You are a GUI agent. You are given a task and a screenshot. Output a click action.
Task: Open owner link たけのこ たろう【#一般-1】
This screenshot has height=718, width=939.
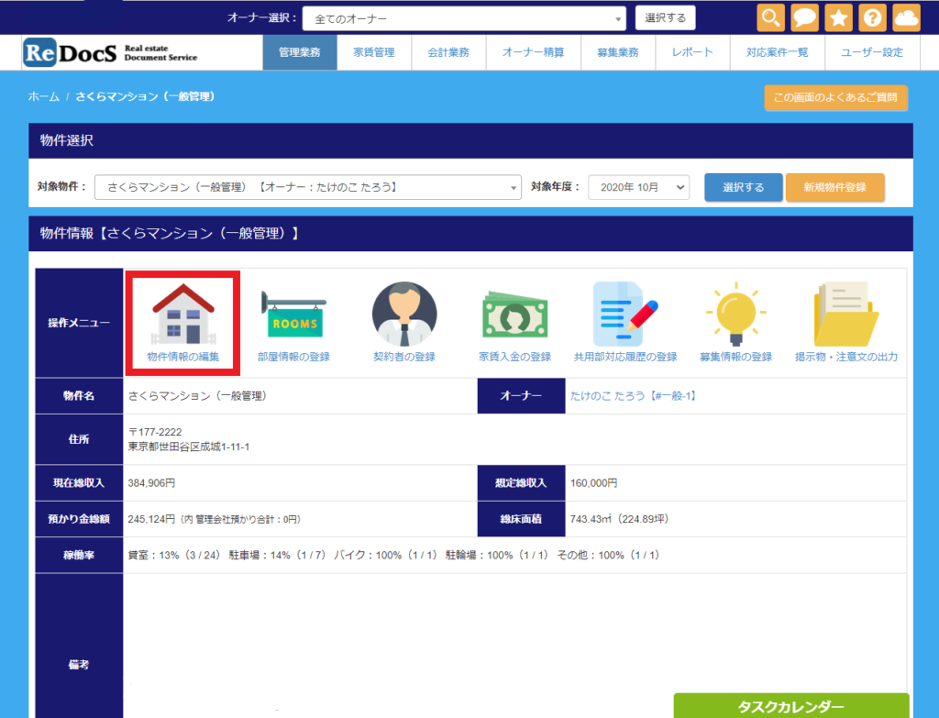tap(634, 396)
